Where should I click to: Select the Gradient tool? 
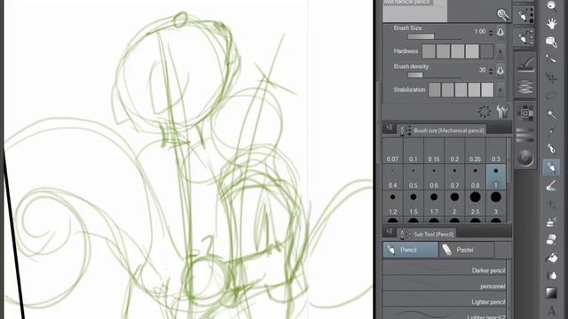[551, 293]
